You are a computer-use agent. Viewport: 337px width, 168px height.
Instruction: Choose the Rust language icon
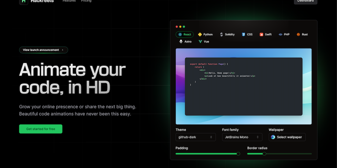point(298,34)
